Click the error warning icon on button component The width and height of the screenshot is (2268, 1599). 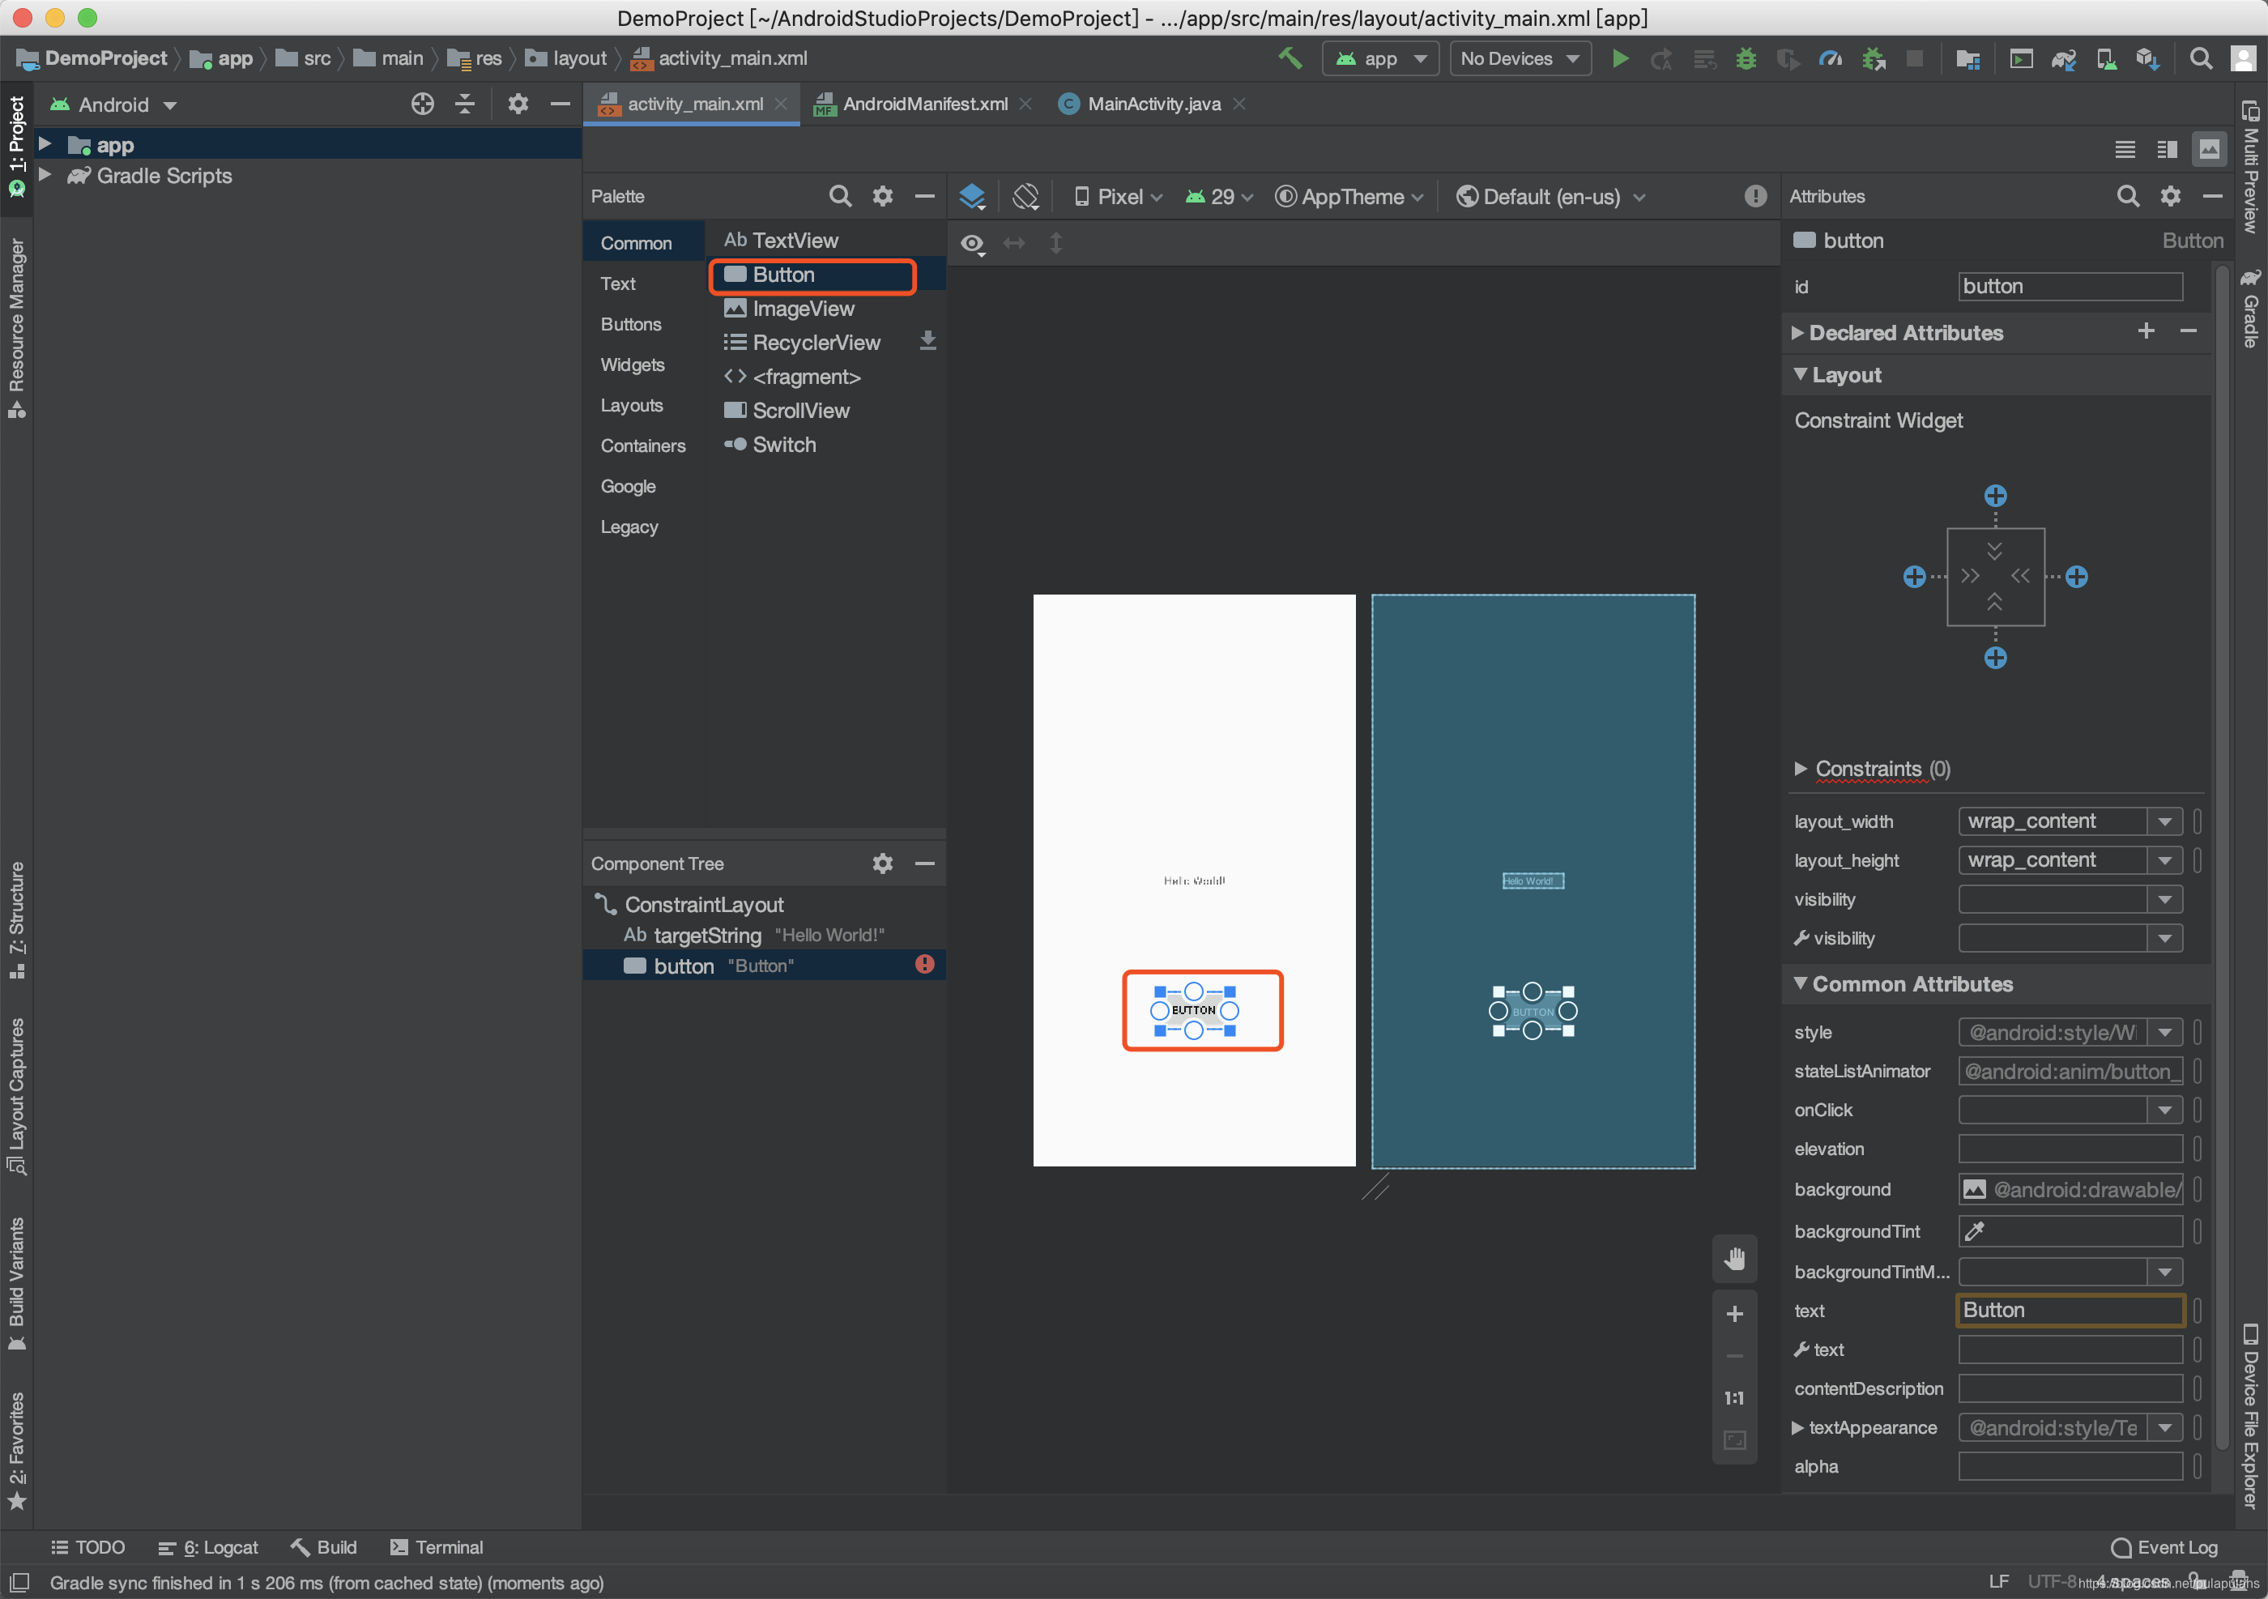click(927, 966)
